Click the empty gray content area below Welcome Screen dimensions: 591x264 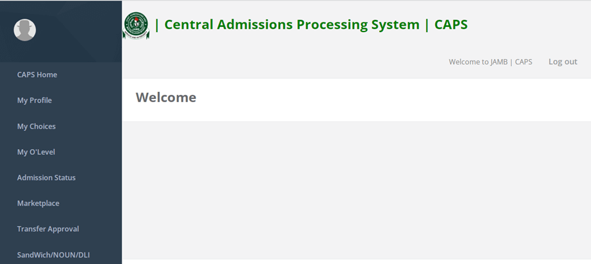(357, 190)
